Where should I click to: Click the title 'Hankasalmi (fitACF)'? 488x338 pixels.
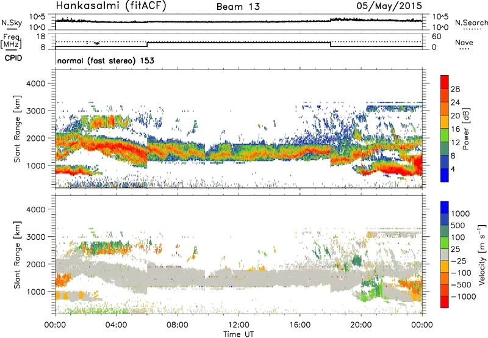pos(111,6)
